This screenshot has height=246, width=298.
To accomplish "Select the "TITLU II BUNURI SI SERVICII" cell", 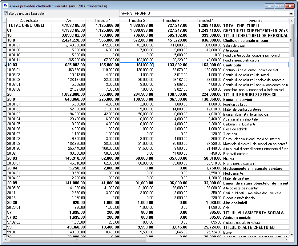I will point(256,94).
